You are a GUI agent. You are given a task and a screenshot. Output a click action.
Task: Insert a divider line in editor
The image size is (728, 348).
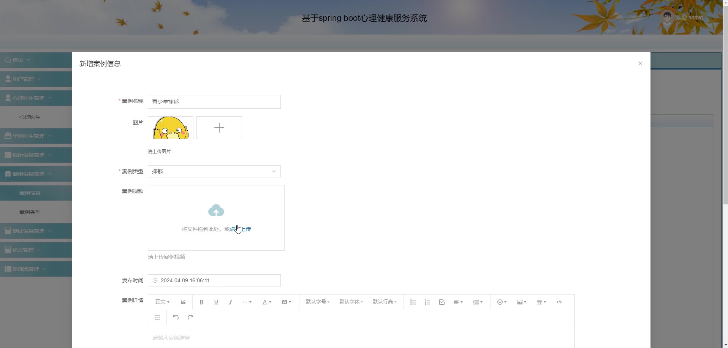157,317
